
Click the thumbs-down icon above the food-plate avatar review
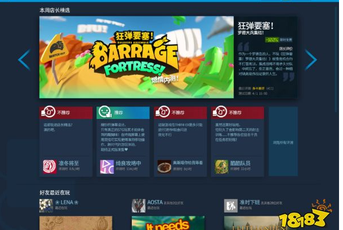(163, 112)
